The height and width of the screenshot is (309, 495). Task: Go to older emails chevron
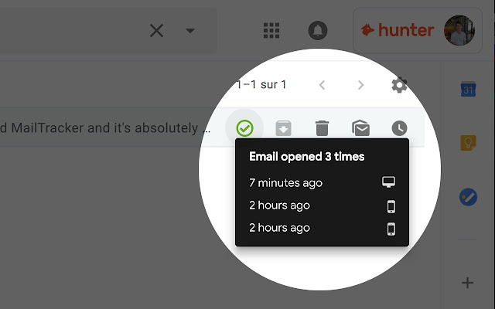point(361,85)
